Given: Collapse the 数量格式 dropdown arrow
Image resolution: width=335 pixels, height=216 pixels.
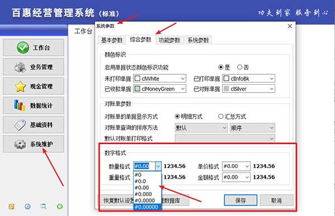Looking at the screenshot, I should tap(158, 166).
